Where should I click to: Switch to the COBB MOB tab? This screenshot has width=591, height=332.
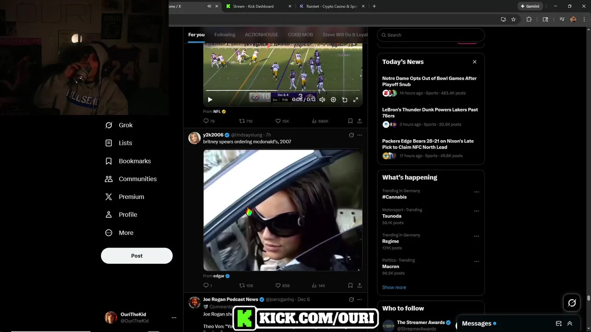301,35
